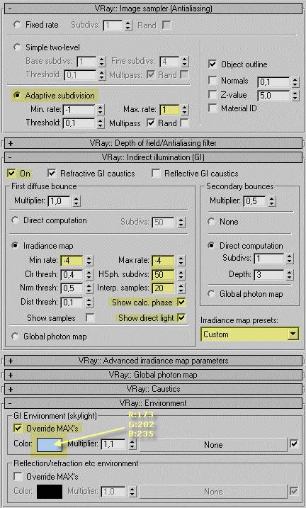
Task: Select Global photon map first bounce
Action: [x=15, y=337]
